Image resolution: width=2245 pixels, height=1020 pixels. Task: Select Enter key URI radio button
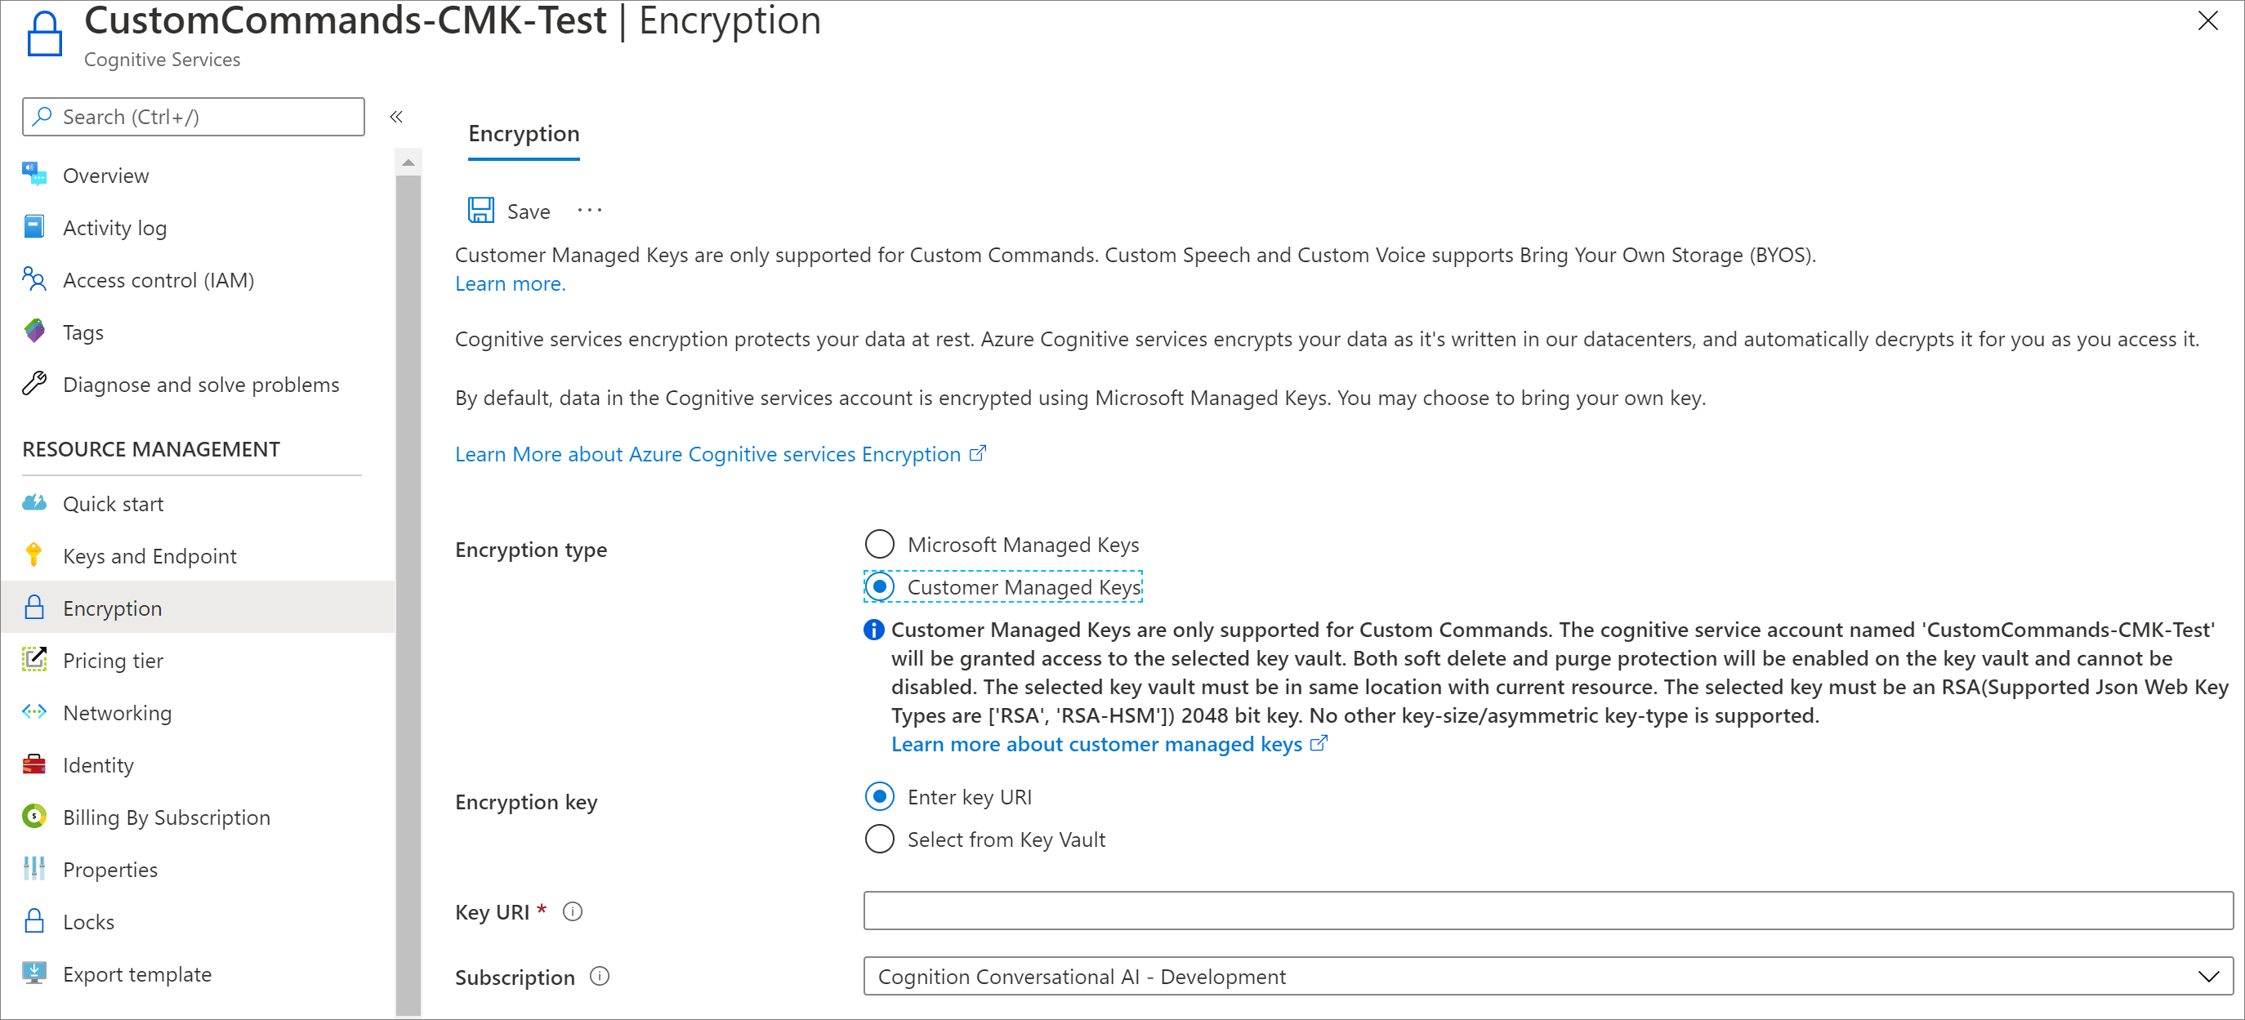877,797
